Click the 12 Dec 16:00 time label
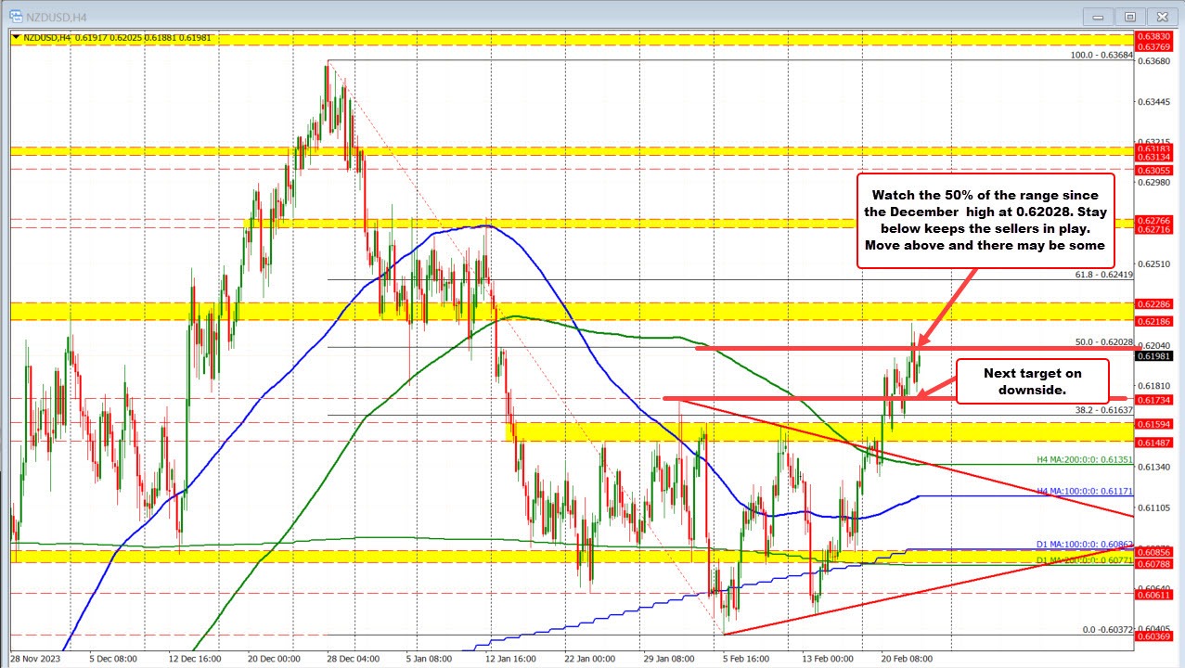1185x668 pixels. (x=196, y=658)
